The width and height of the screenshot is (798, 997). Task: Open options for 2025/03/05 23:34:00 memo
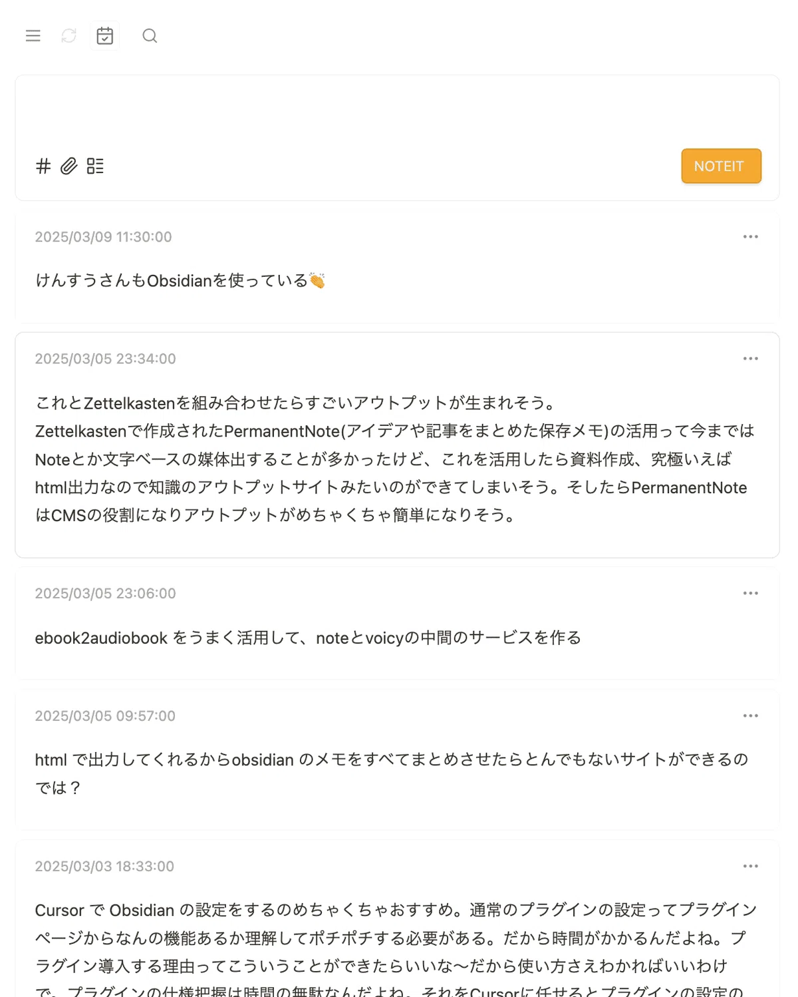750,359
